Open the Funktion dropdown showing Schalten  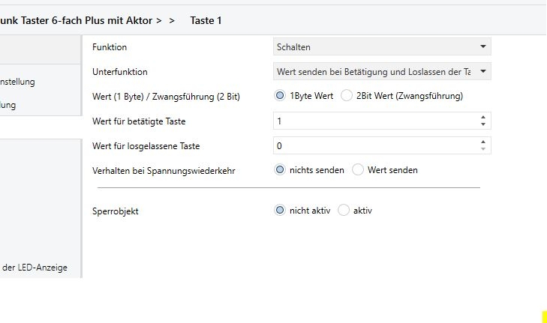tap(382, 47)
